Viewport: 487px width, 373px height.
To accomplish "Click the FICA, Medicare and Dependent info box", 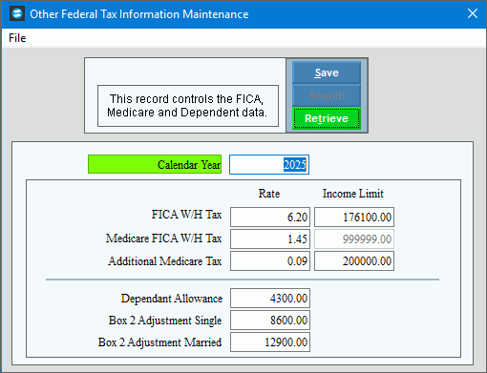I will pyautogui.click(x=188, y=106).
